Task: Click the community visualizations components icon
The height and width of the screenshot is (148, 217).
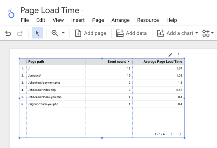Action: tap(206, 33)
